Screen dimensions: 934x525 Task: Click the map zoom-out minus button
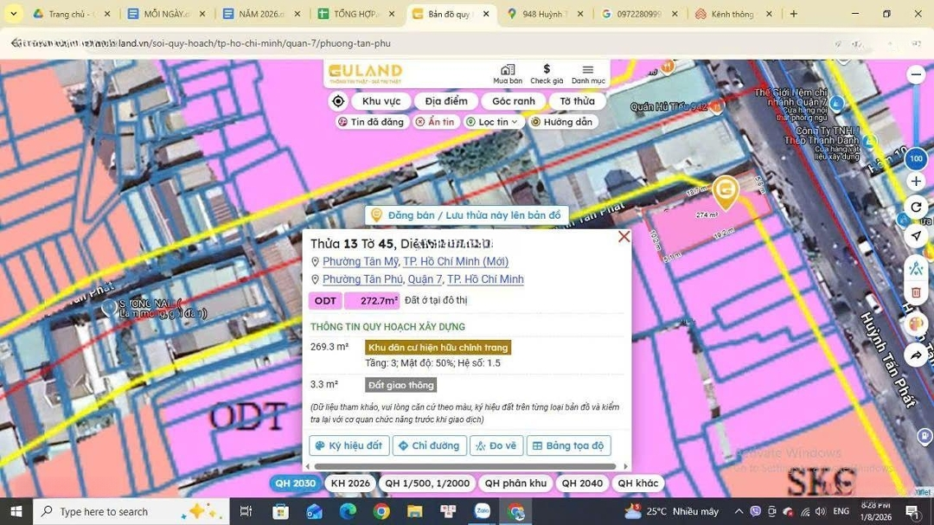tap(916, 75)
